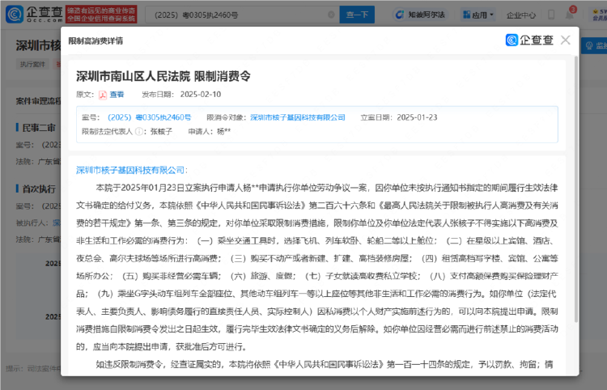Image resolution: width=607 pixels, height=390 pixels.
Task: Click the info icon beside 限制法定代表人
Action: (x=138, y=132)
